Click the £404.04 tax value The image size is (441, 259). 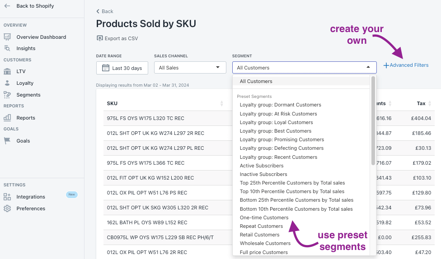coord(421,118)
